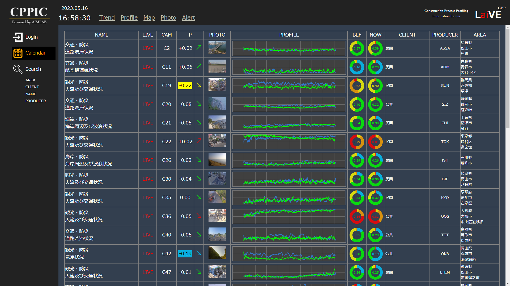Click the red up arrow for C22
Image resolution: width=510 pixels, height=286 pixels.
click(x=199, y=141)
